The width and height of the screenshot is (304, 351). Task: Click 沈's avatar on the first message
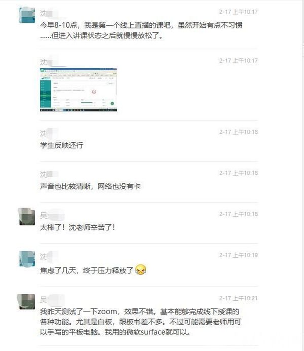tap(27, 15)
